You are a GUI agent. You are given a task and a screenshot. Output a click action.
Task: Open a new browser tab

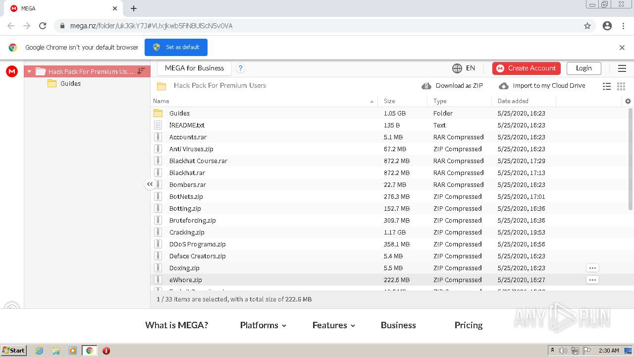(x=134, y=8)
